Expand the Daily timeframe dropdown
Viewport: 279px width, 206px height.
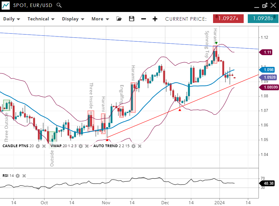point(12,19)
